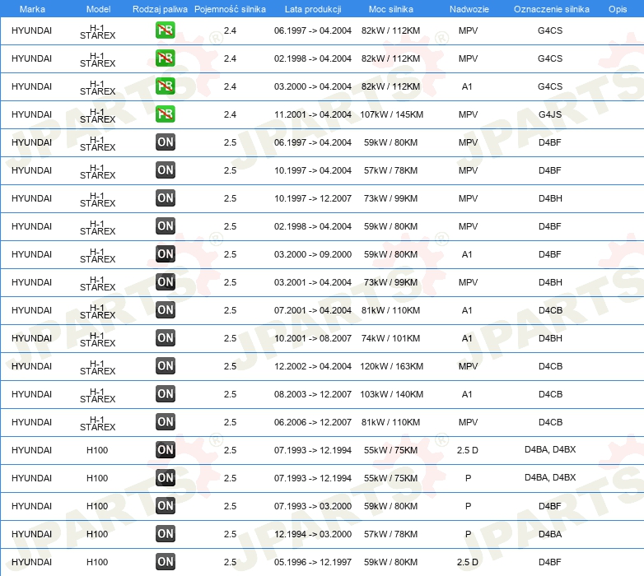
Task: Click the ON diesel icon in the 06.1997 D4BF row
Action: tap(166, 142)
